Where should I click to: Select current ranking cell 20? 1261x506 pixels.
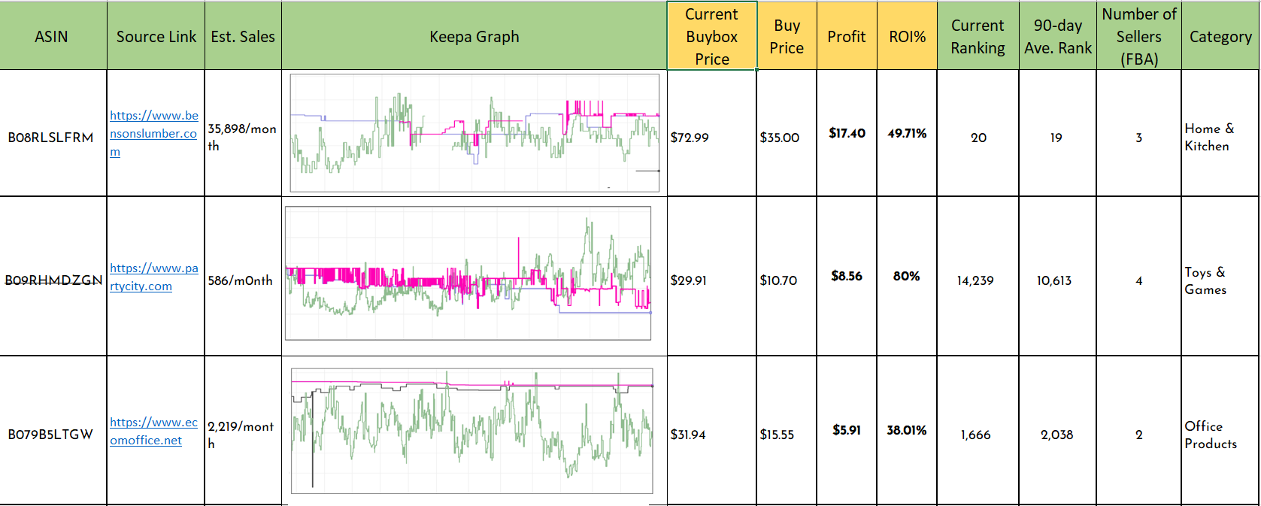coord(978,133)
